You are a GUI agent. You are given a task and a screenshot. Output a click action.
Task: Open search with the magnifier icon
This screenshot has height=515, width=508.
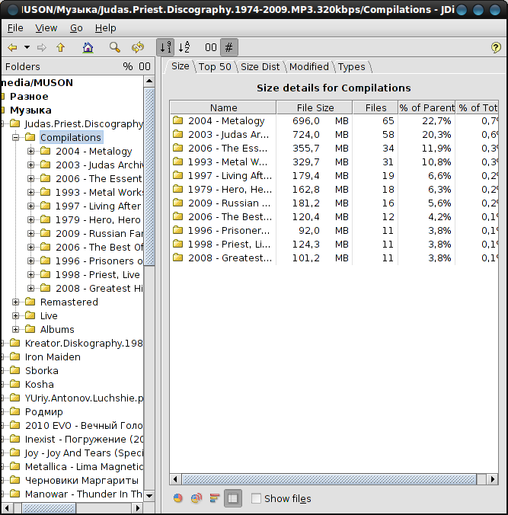click(x=114, y=48)
